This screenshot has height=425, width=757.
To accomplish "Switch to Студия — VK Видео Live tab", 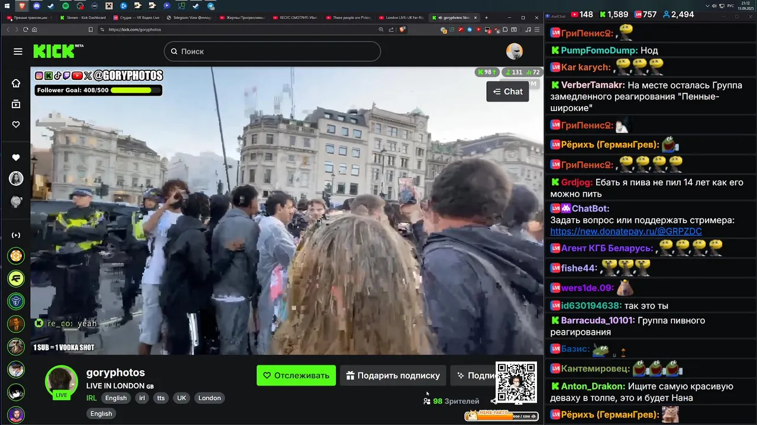I will coord(136,18).
